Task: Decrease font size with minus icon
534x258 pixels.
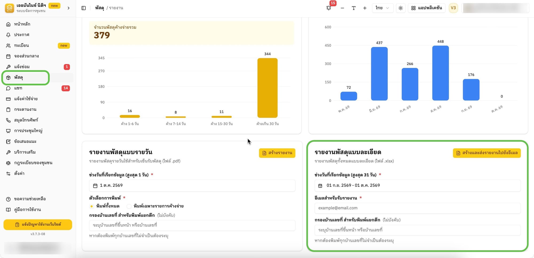Action: point(342,8)
